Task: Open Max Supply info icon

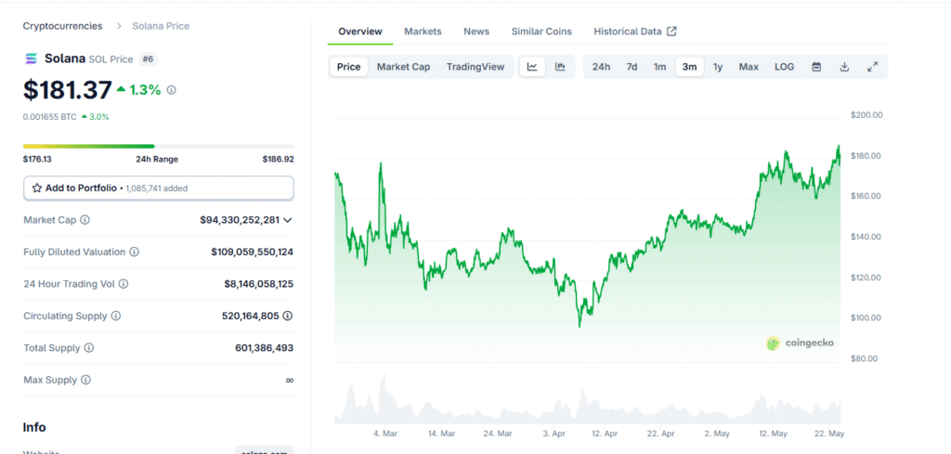Action: click(x=86, y=380)
